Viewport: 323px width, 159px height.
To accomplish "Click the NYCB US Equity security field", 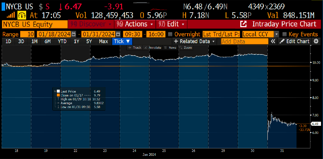I will click(x=35, y=24).
